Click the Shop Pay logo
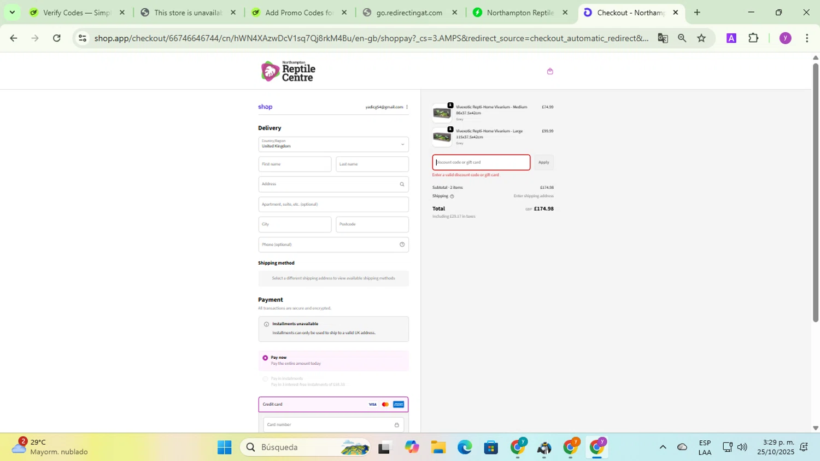The height and width of the screenshot is (461, 820). tap(265, 107)
